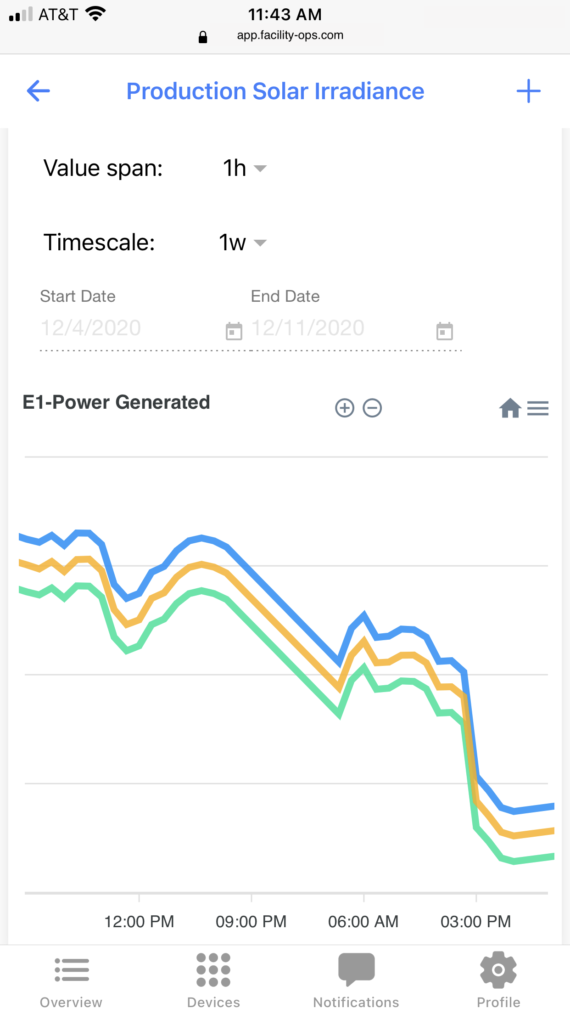Screen dimensions: 570x1014
Task: Open the Start Date calendar icon
Action: [x=234, y=331]
